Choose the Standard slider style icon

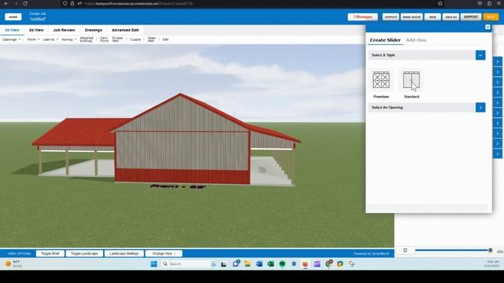pyautogui.click(x=411, y=80)
